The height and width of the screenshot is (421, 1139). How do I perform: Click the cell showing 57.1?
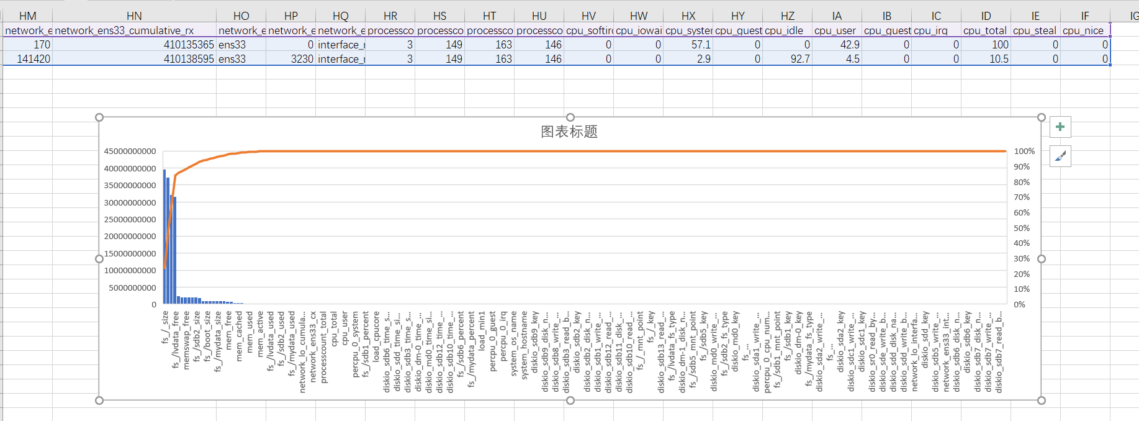click(x=688, y=45)
